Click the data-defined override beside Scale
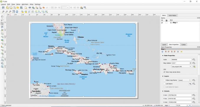Image resolution: width=200 pixels, height=107 pixels. click(x=194, y=59)
